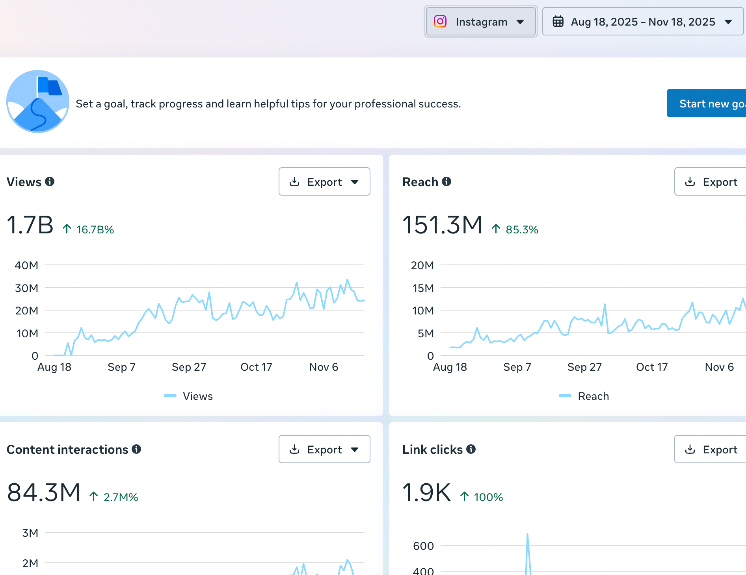Screen dimensions: 746x575
Task: Open the Instagram platform dropdown arrow
Action: tap(520, 22)
